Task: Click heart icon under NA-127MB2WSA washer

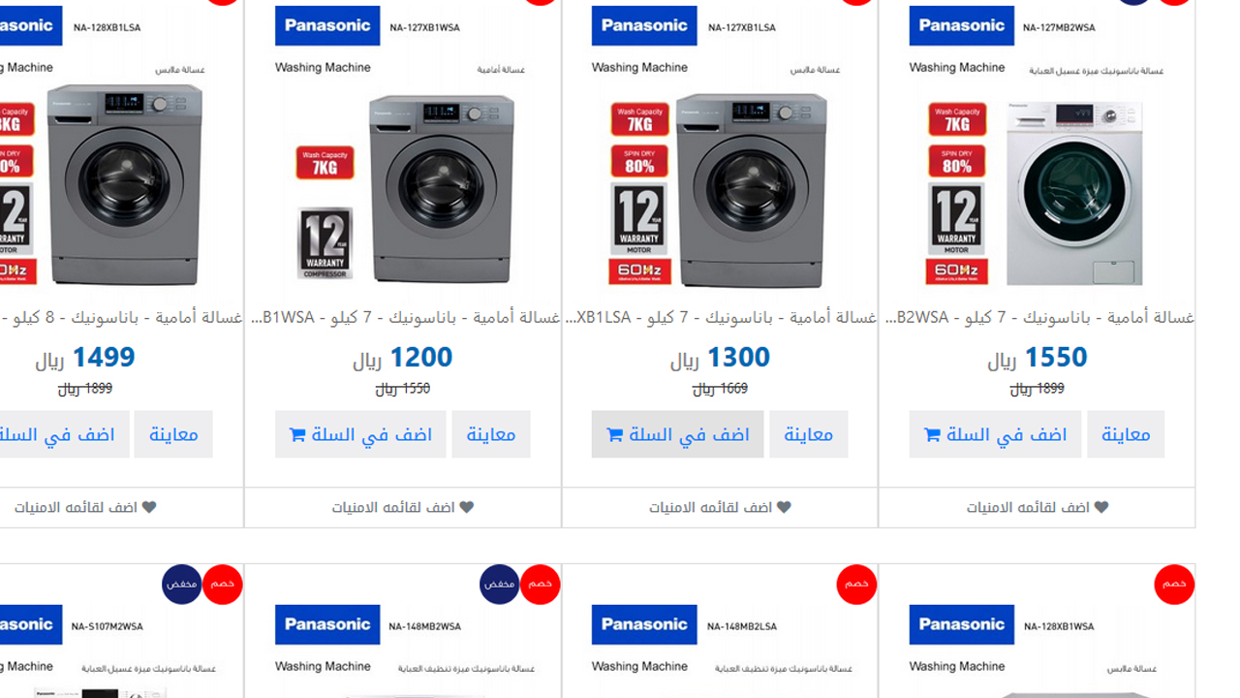Action: (1100, 507)
